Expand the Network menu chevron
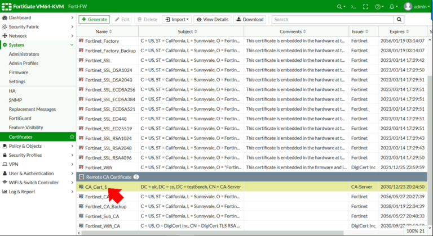The width and height of the screenshot is (433, 236). (x=72, y=36)
